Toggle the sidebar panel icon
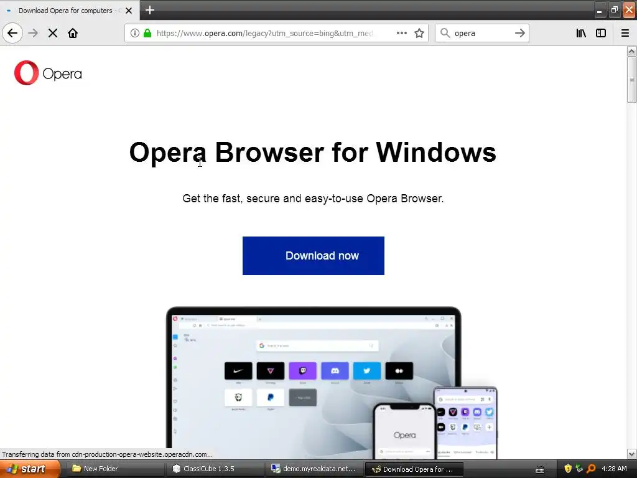The height and width of the screenshot is (478, 637). [x=601, y=33]
